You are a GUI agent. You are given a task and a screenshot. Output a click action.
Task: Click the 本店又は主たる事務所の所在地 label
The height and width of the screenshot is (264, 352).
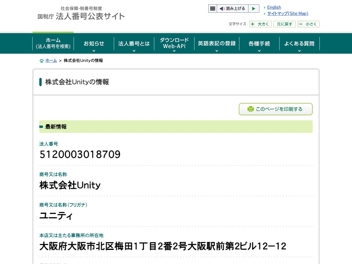71,235
